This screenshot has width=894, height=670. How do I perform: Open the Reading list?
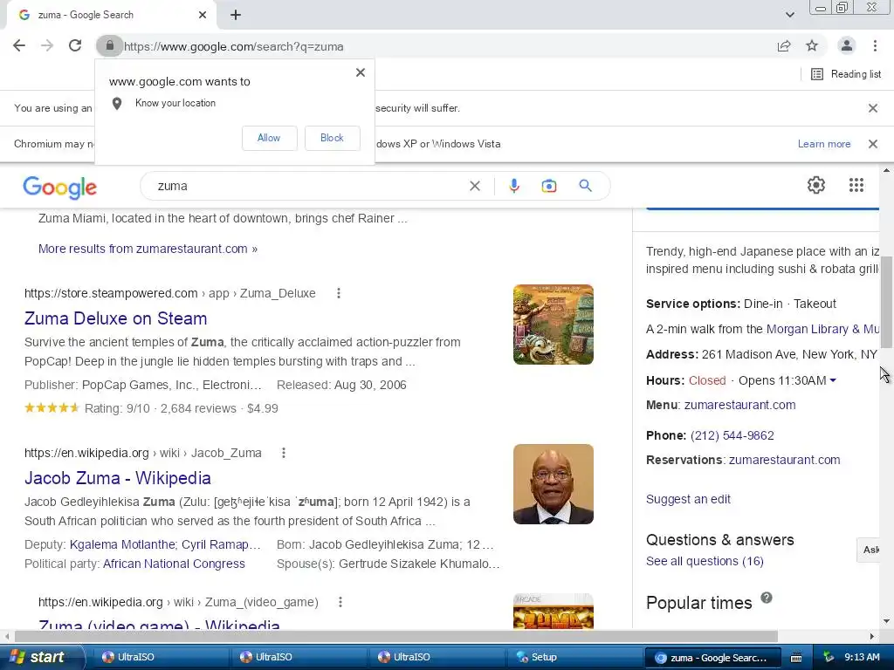click(x=846, y=74)
